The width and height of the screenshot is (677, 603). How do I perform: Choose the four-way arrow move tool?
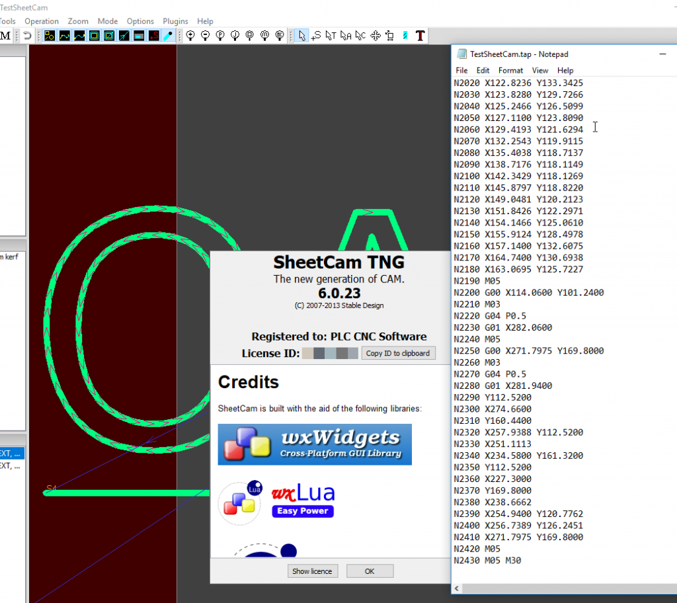375,36
